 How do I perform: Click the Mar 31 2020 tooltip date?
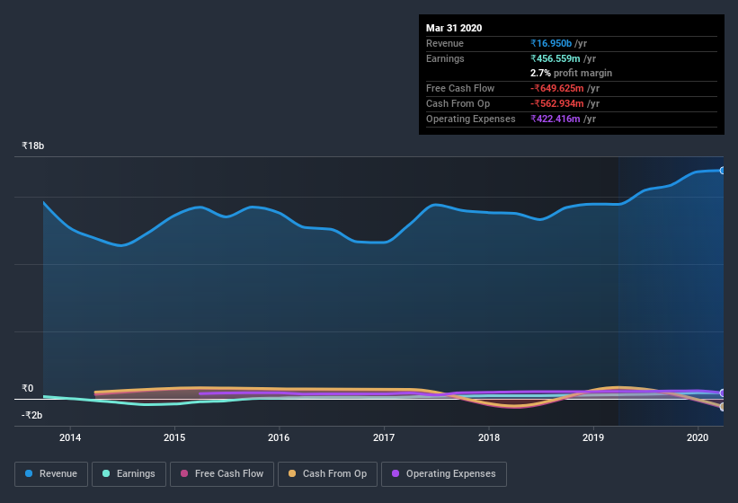[454, 28]
